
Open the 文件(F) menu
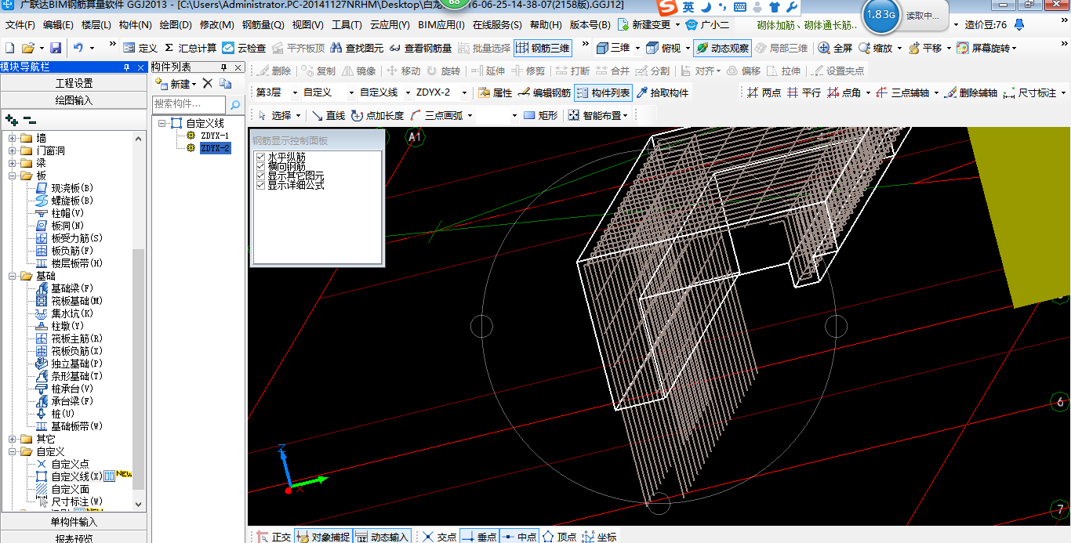pos(20,24)
